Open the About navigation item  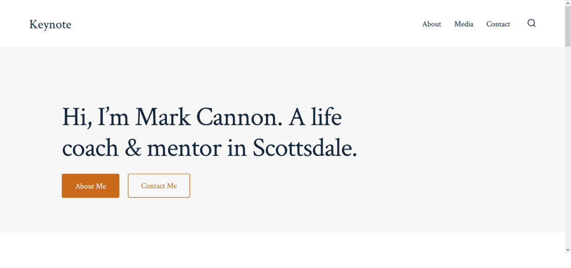(432, 24)
